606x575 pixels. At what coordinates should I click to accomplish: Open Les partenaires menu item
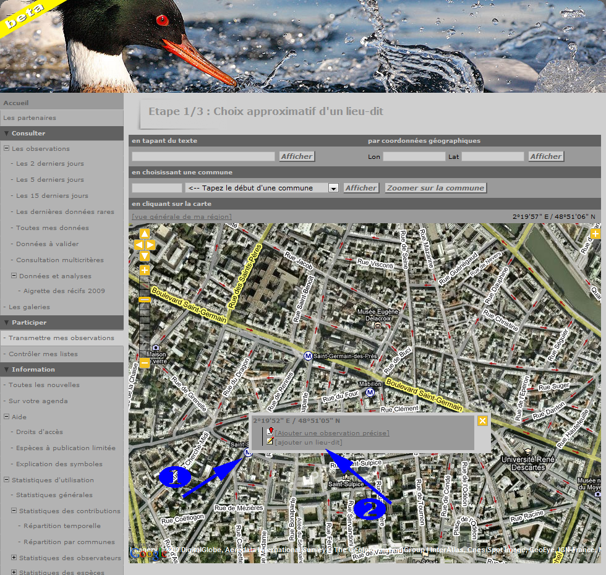[30, 118]
